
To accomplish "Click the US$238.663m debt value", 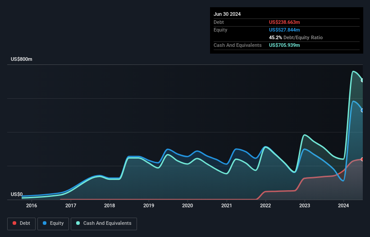I will pos(284,22).
